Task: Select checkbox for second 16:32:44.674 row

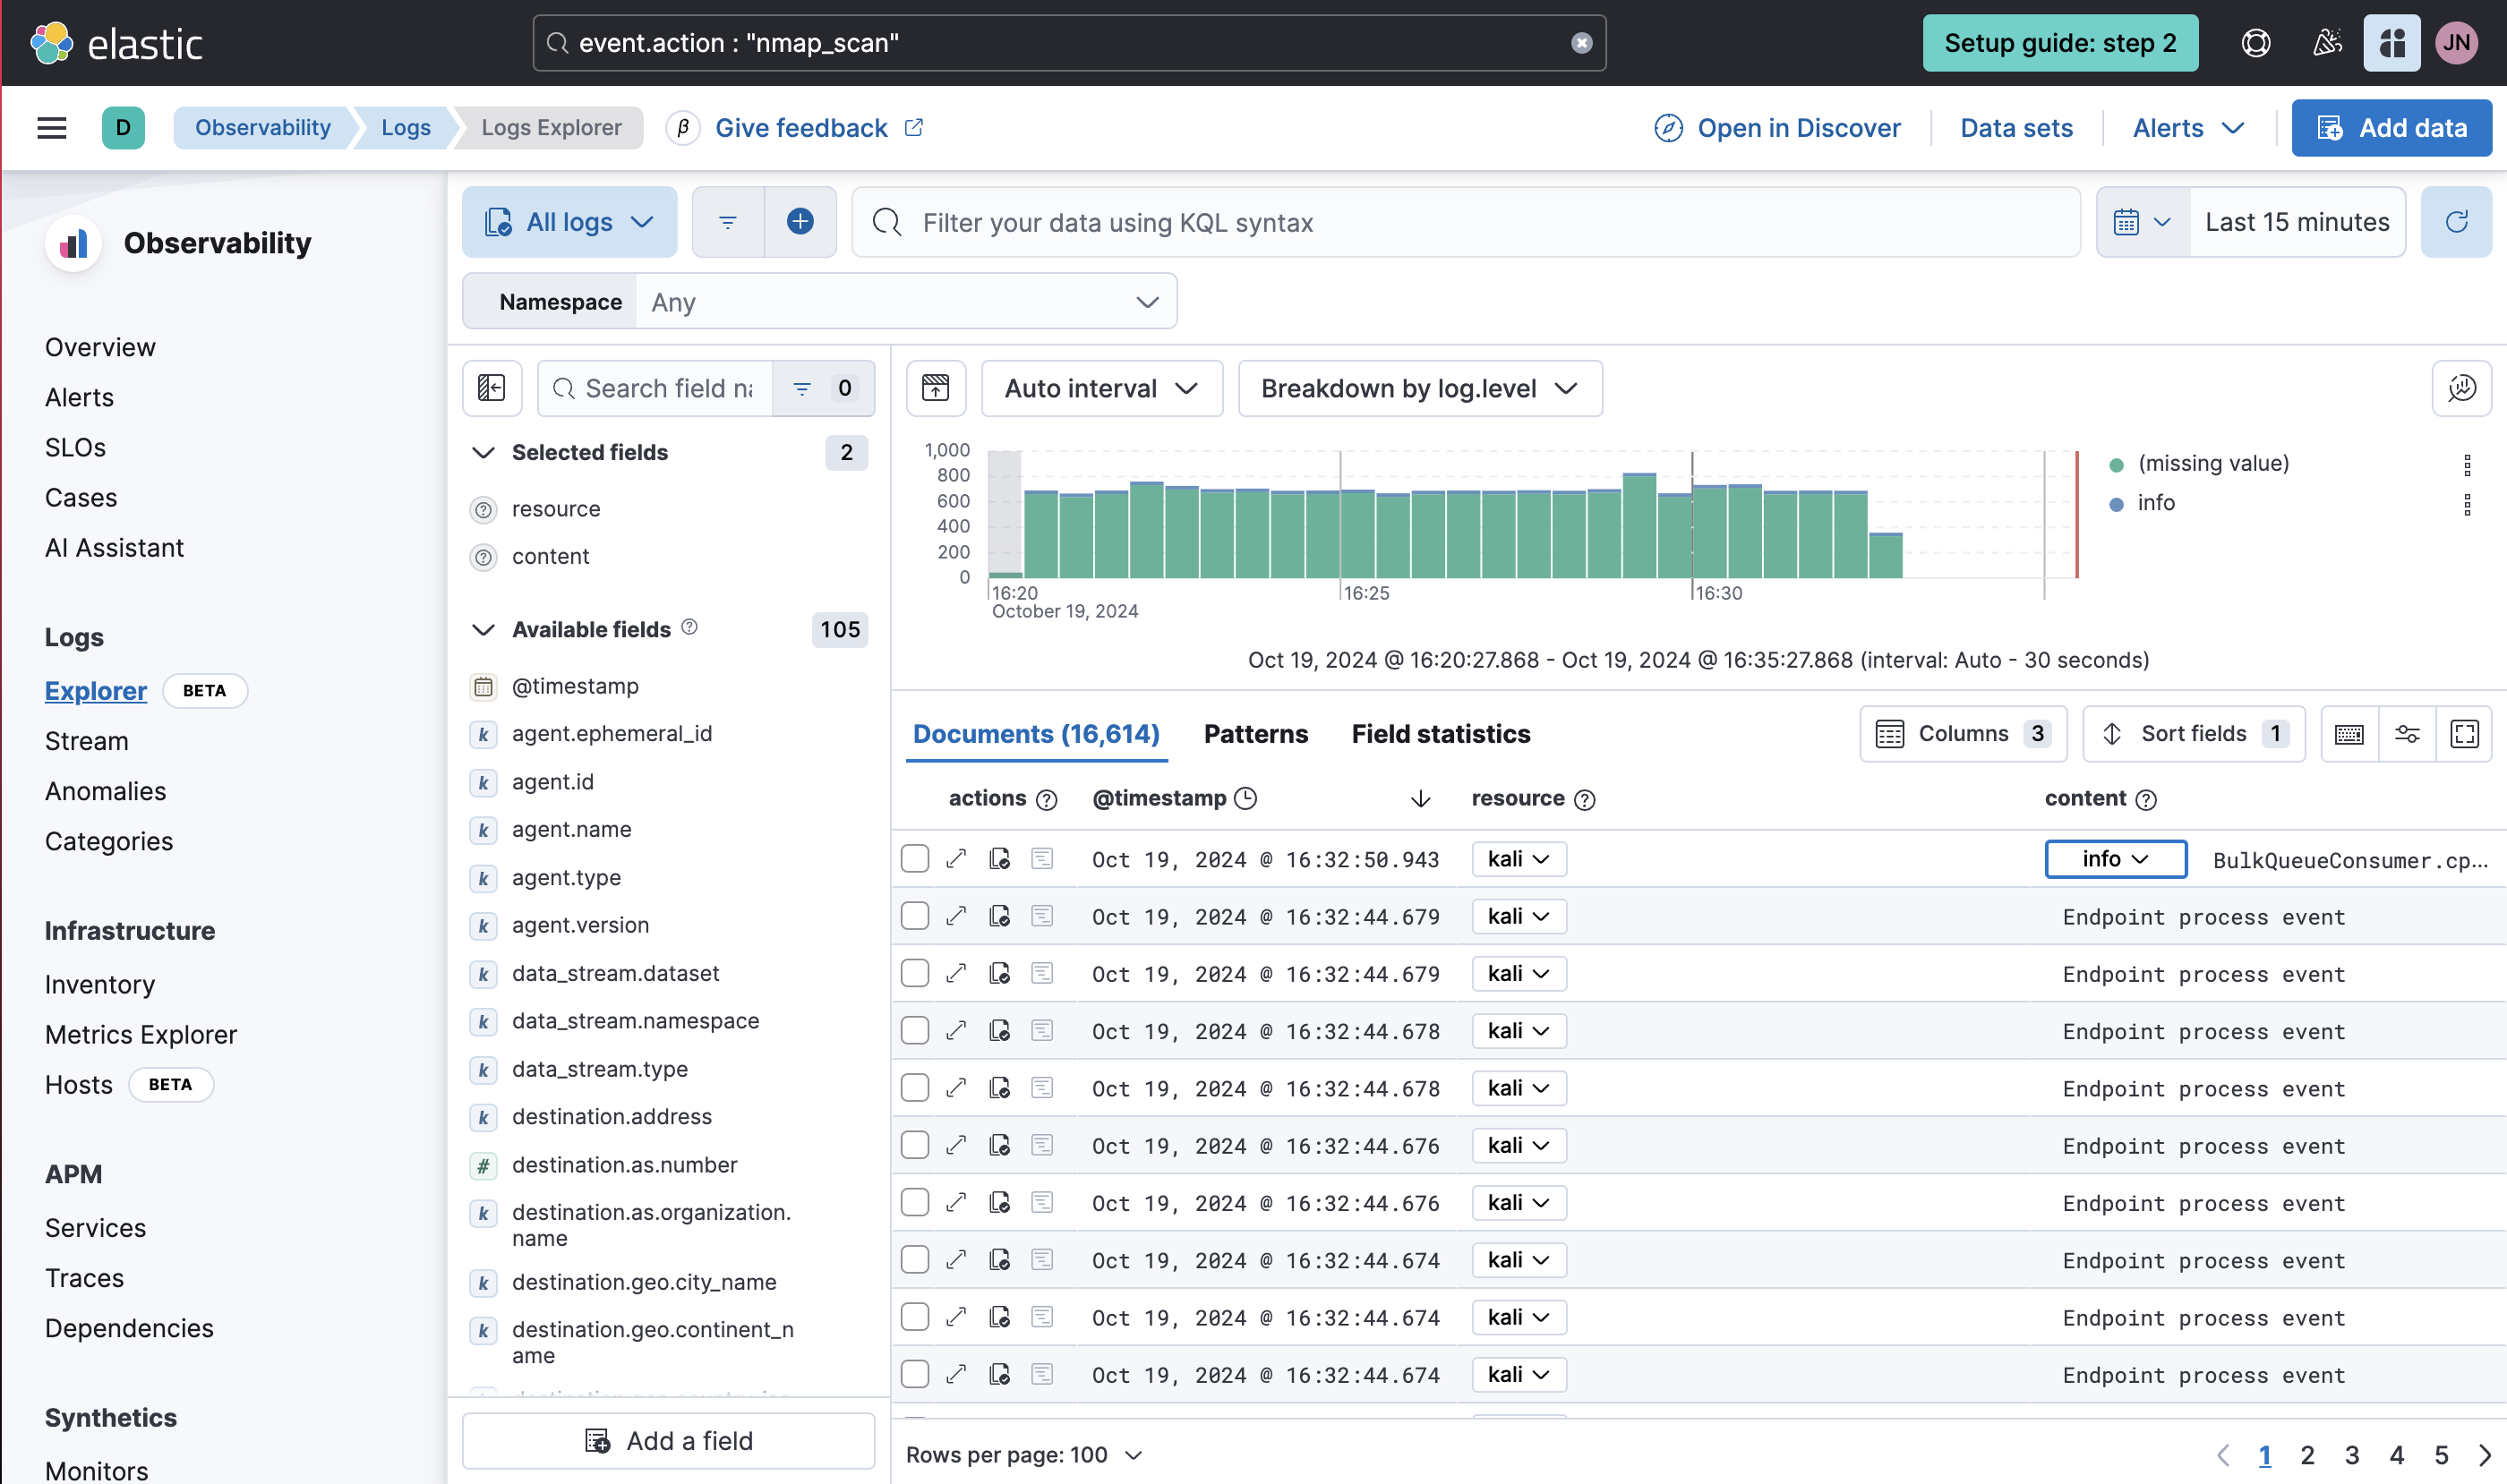Action: pos(914,1317)
